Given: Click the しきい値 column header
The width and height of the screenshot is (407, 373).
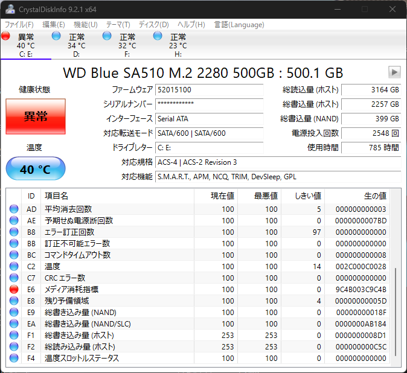Looking at the screenshot, I should point(307,196).
